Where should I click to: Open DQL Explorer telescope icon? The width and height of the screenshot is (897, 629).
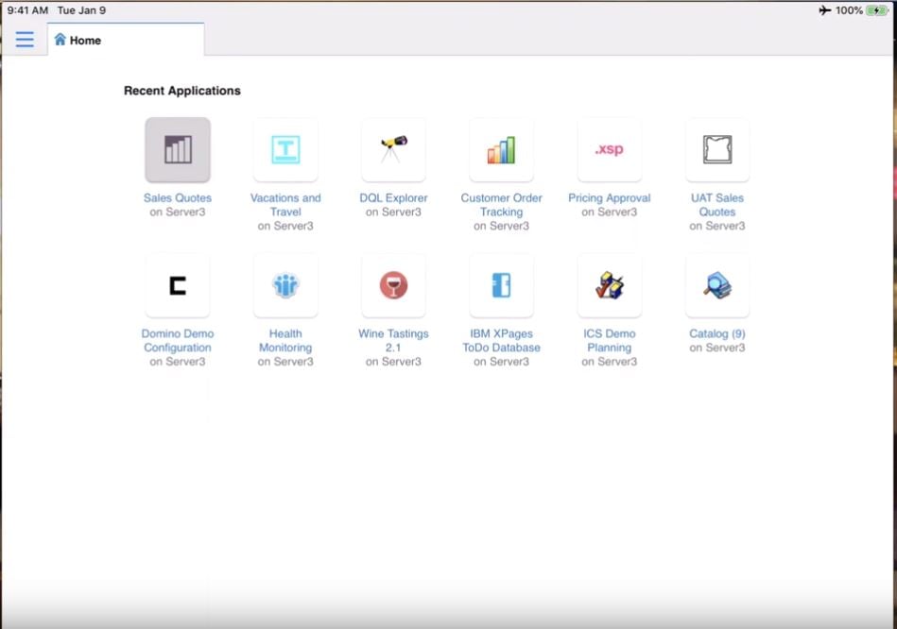coord(393,149)
